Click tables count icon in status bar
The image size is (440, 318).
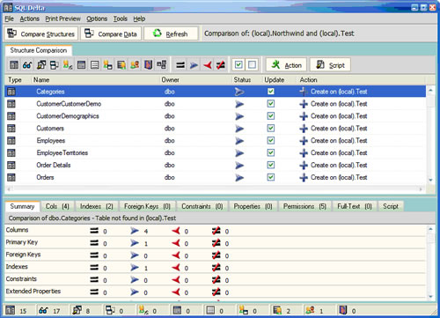(11, 310)
